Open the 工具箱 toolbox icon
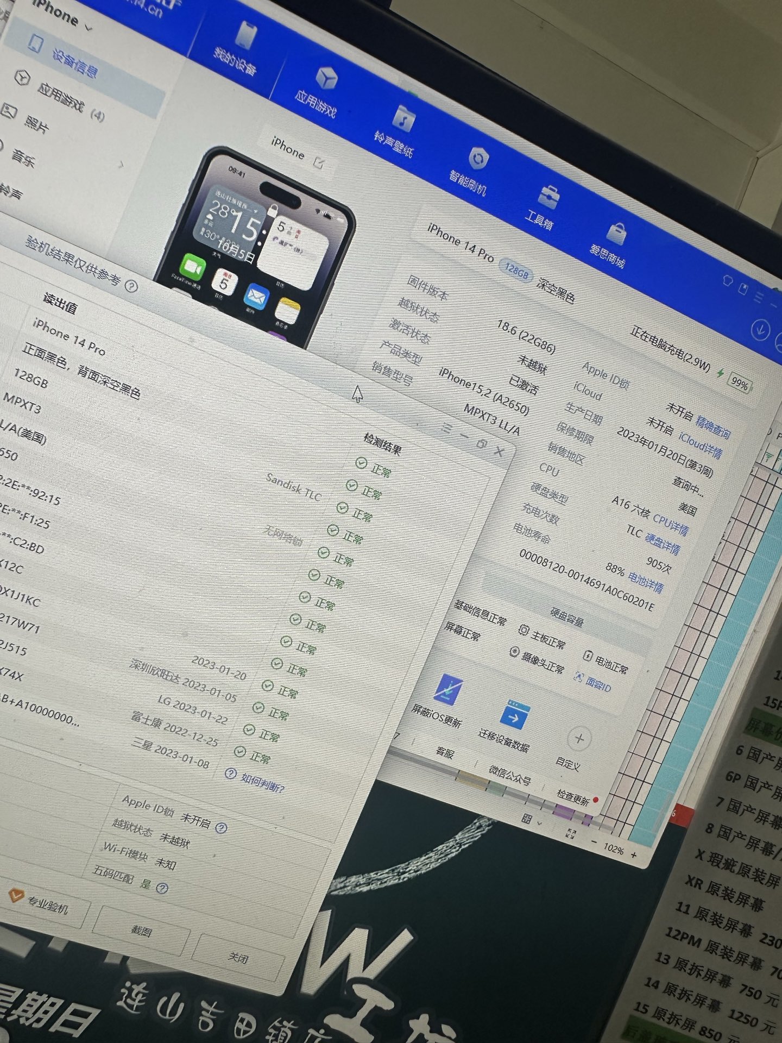This screenshot has width=782, height=1043. (x=549, y=198)
